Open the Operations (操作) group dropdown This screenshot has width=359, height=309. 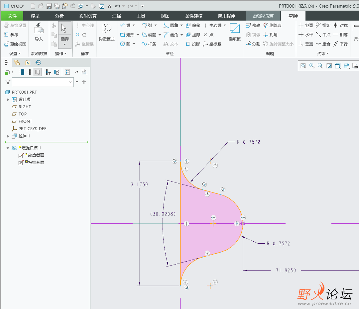pyautogui.click(x=61, y=53)
